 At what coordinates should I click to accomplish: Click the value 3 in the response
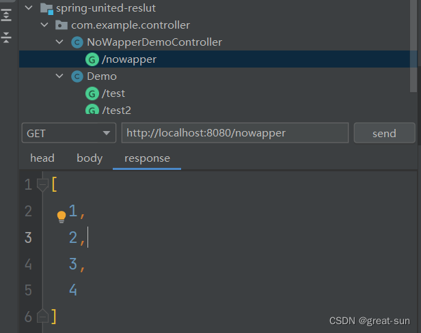pyautogui.click(x=73, y=264)
